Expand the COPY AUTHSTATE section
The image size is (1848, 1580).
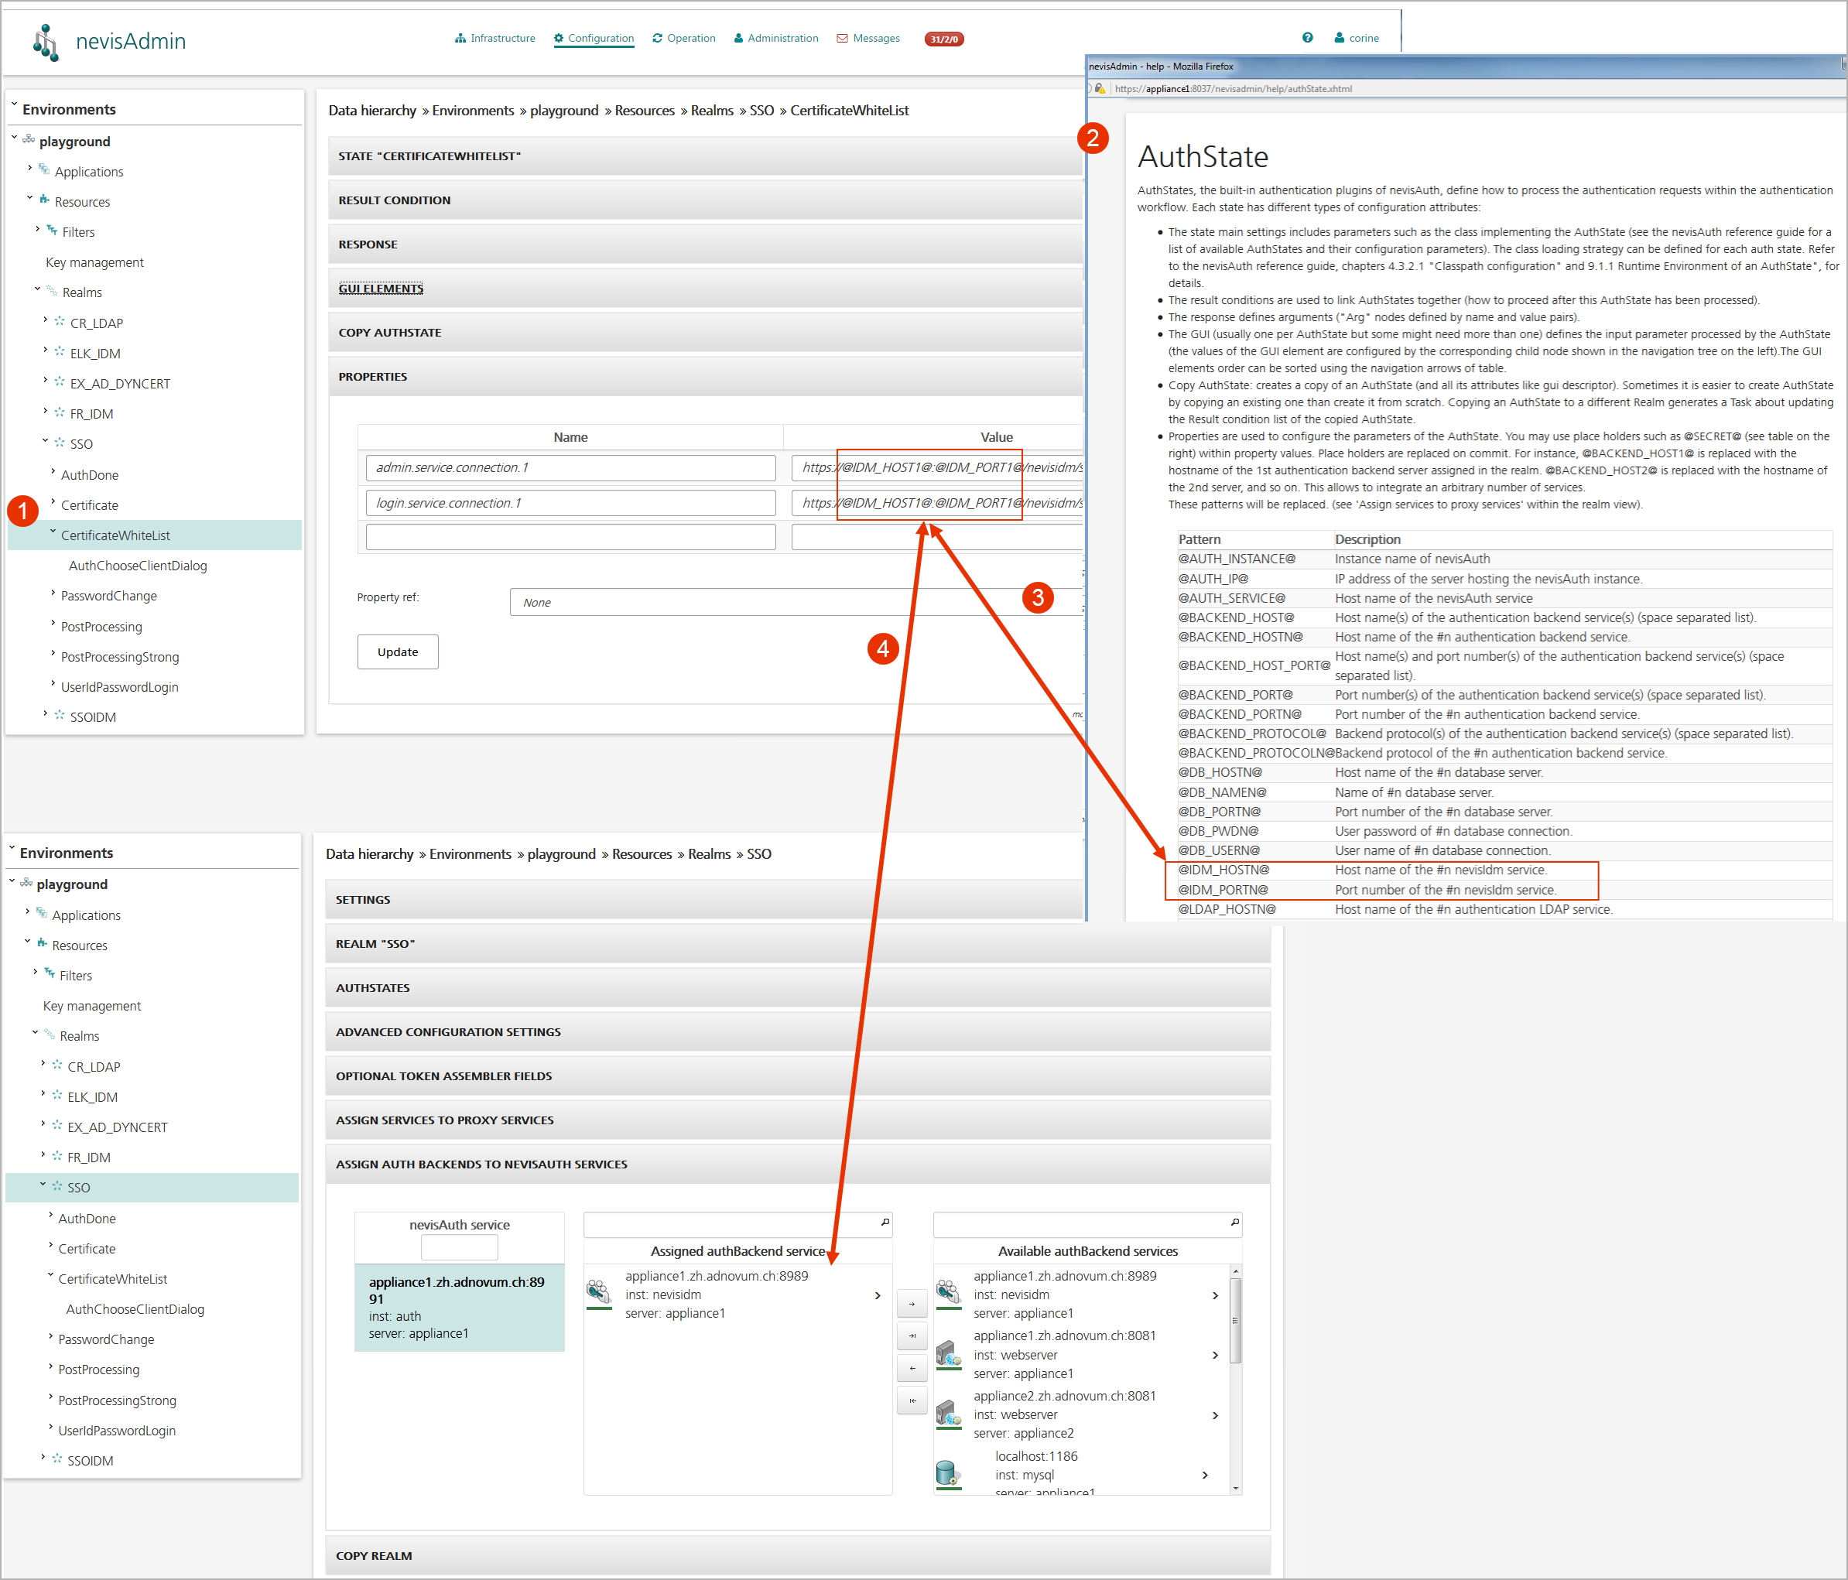click(x=706, y=333)
